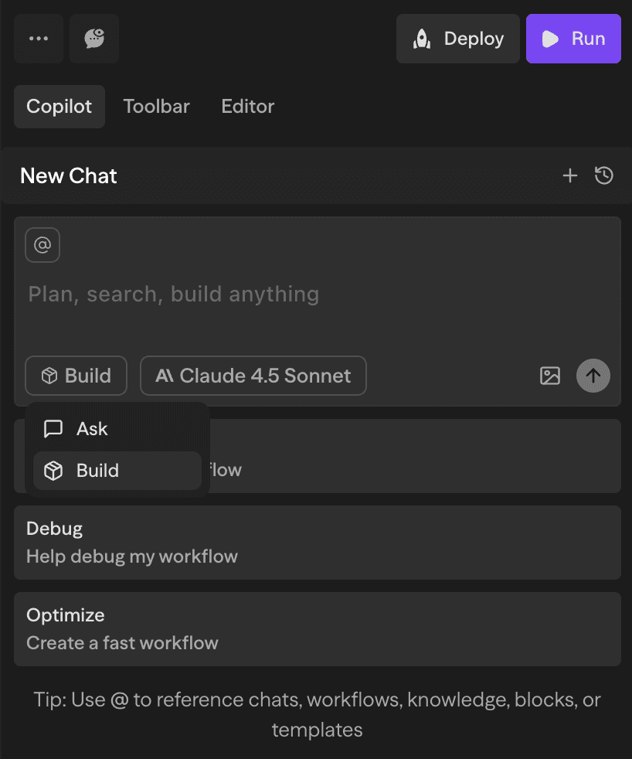Click the @ mention icon
The image size is (632, 759).
point(42,246)
